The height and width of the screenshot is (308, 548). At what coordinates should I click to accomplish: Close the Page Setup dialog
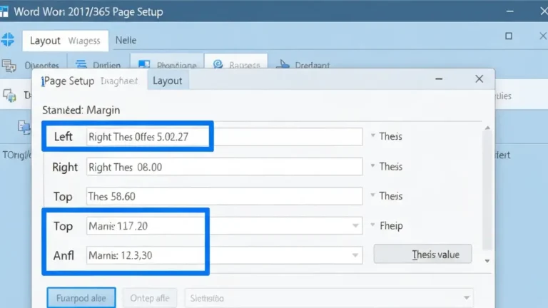(x=479, y=79)
